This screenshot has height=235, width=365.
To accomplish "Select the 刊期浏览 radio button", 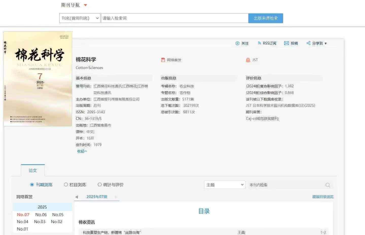I will point(32,185).
